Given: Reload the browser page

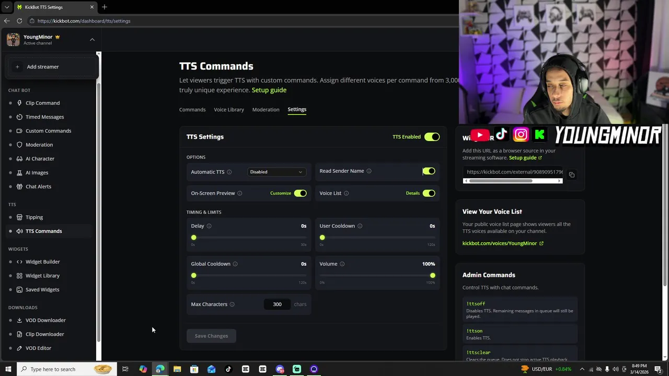Looking at the screenshot, I should point(19,21).
